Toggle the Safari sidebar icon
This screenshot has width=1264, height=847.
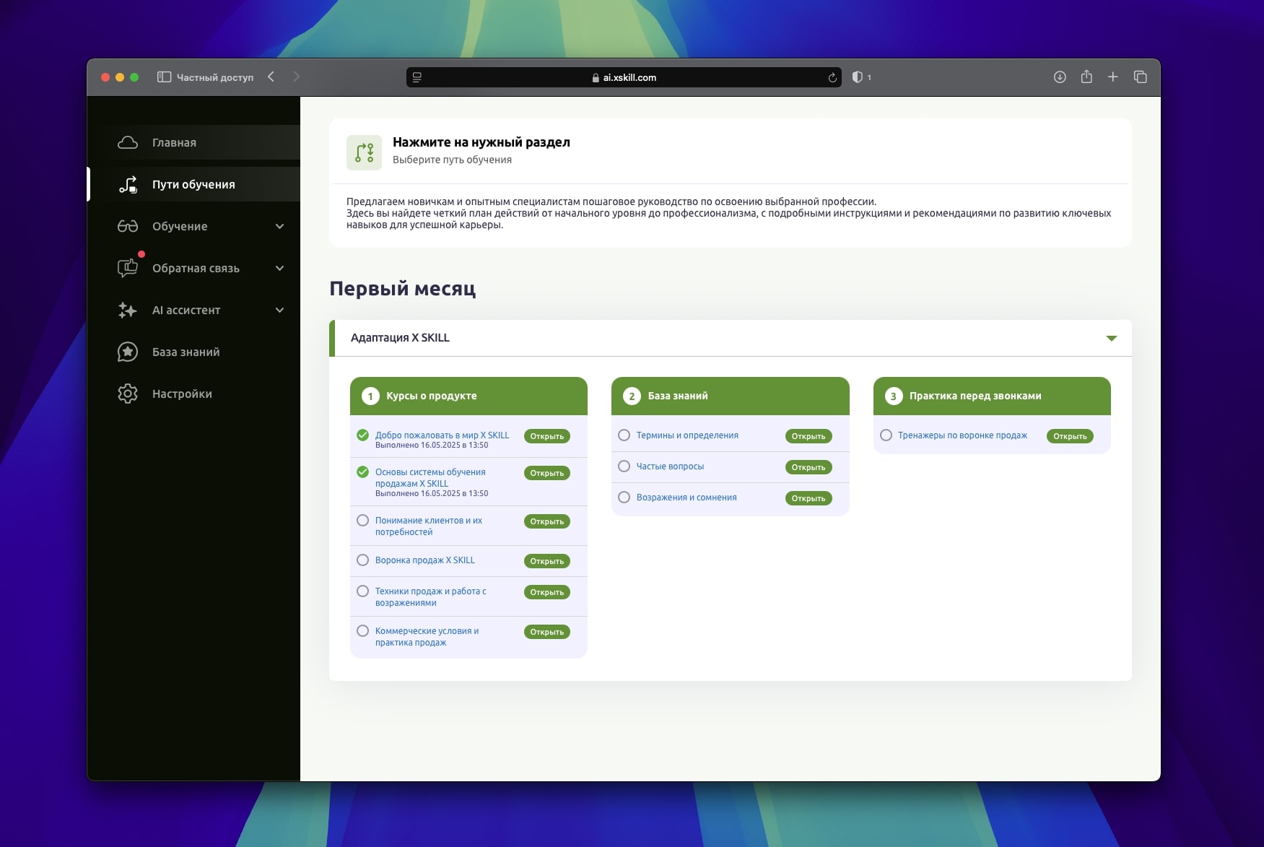pyautogui.click(x=164, y=77)
